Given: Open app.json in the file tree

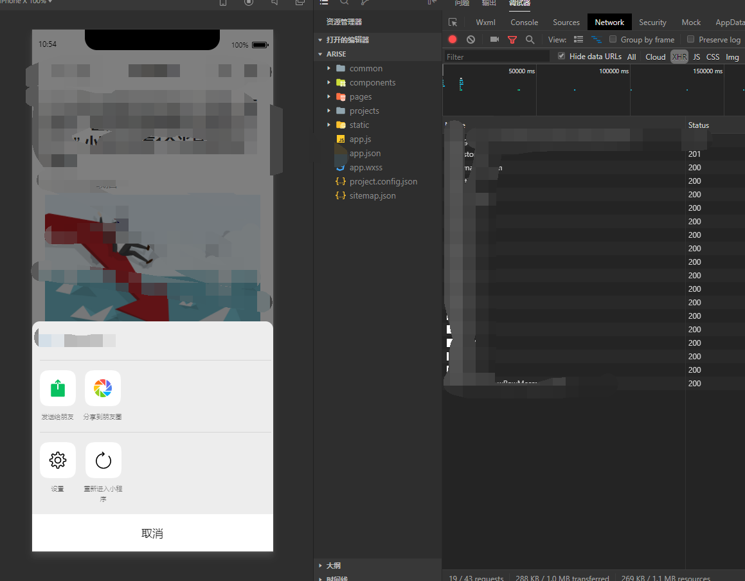Looking at the screenshot, I should pos(365,154).
